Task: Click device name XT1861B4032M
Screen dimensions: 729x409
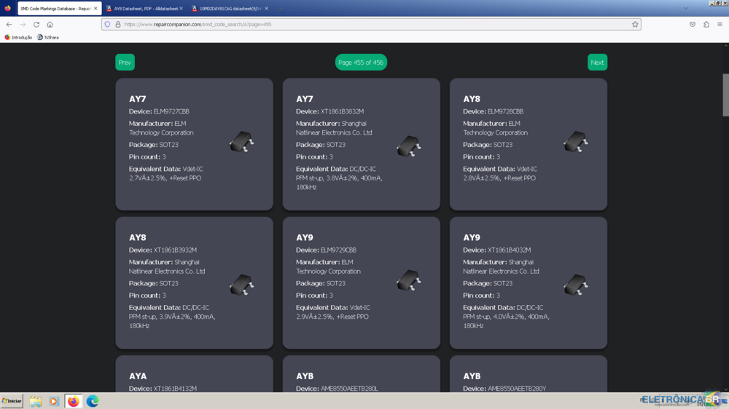Action: 509,250
